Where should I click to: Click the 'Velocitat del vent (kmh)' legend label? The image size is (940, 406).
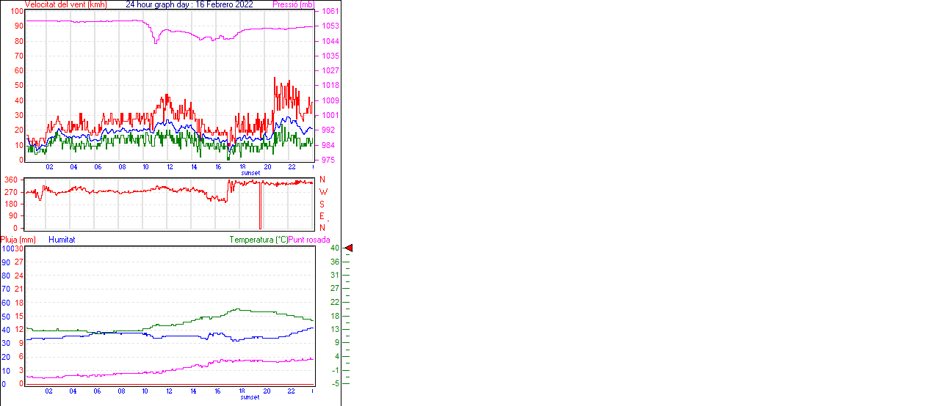click(65, 4)
